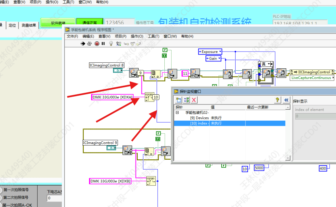Select the node inside the case structure
Screen dimensions: 336x207
(267, 73)
